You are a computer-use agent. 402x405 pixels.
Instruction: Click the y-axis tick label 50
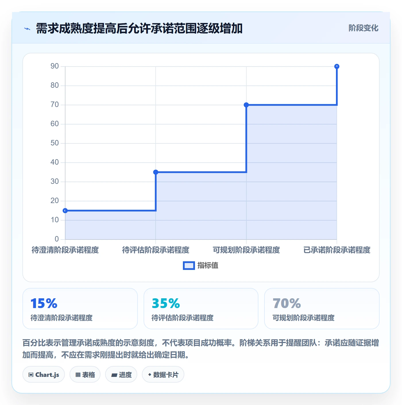(55, 143)
